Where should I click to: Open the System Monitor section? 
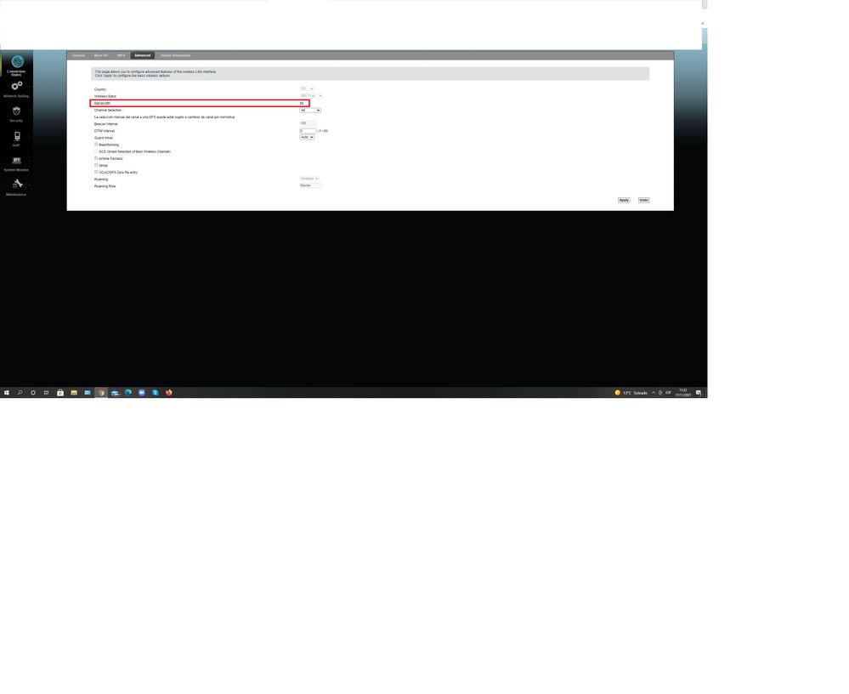(x=17, y=161)
